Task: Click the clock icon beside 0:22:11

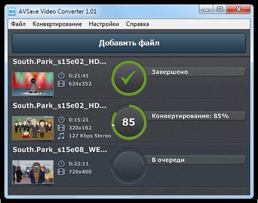Action: click(61, 164)
